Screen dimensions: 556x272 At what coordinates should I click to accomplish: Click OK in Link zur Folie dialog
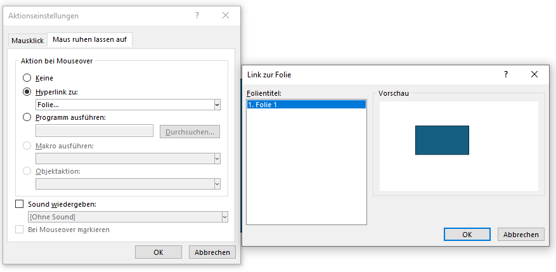point(467,234)
